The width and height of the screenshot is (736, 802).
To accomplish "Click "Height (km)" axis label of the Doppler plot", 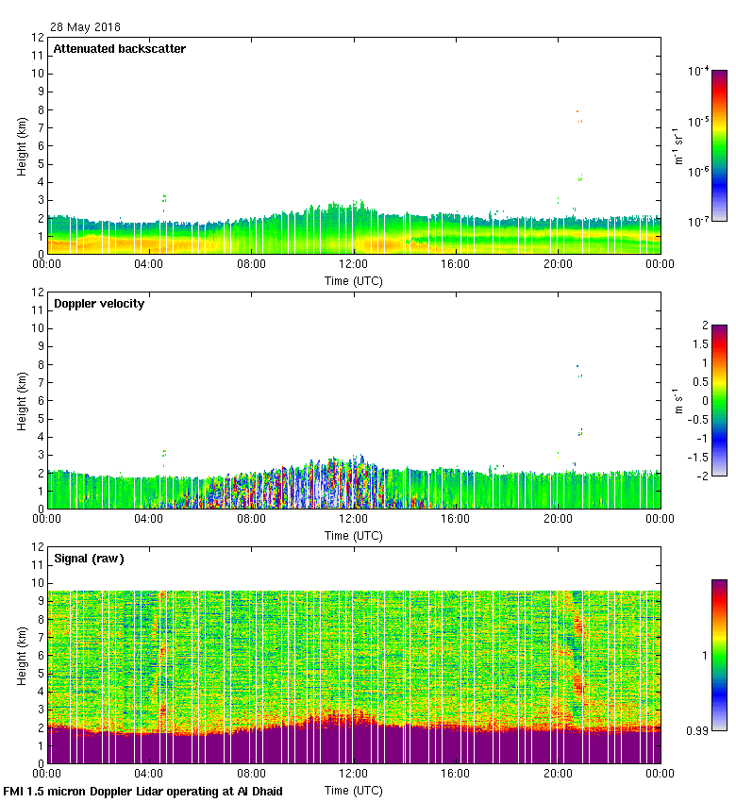I will pyautogui.click(x=22, y=401).
